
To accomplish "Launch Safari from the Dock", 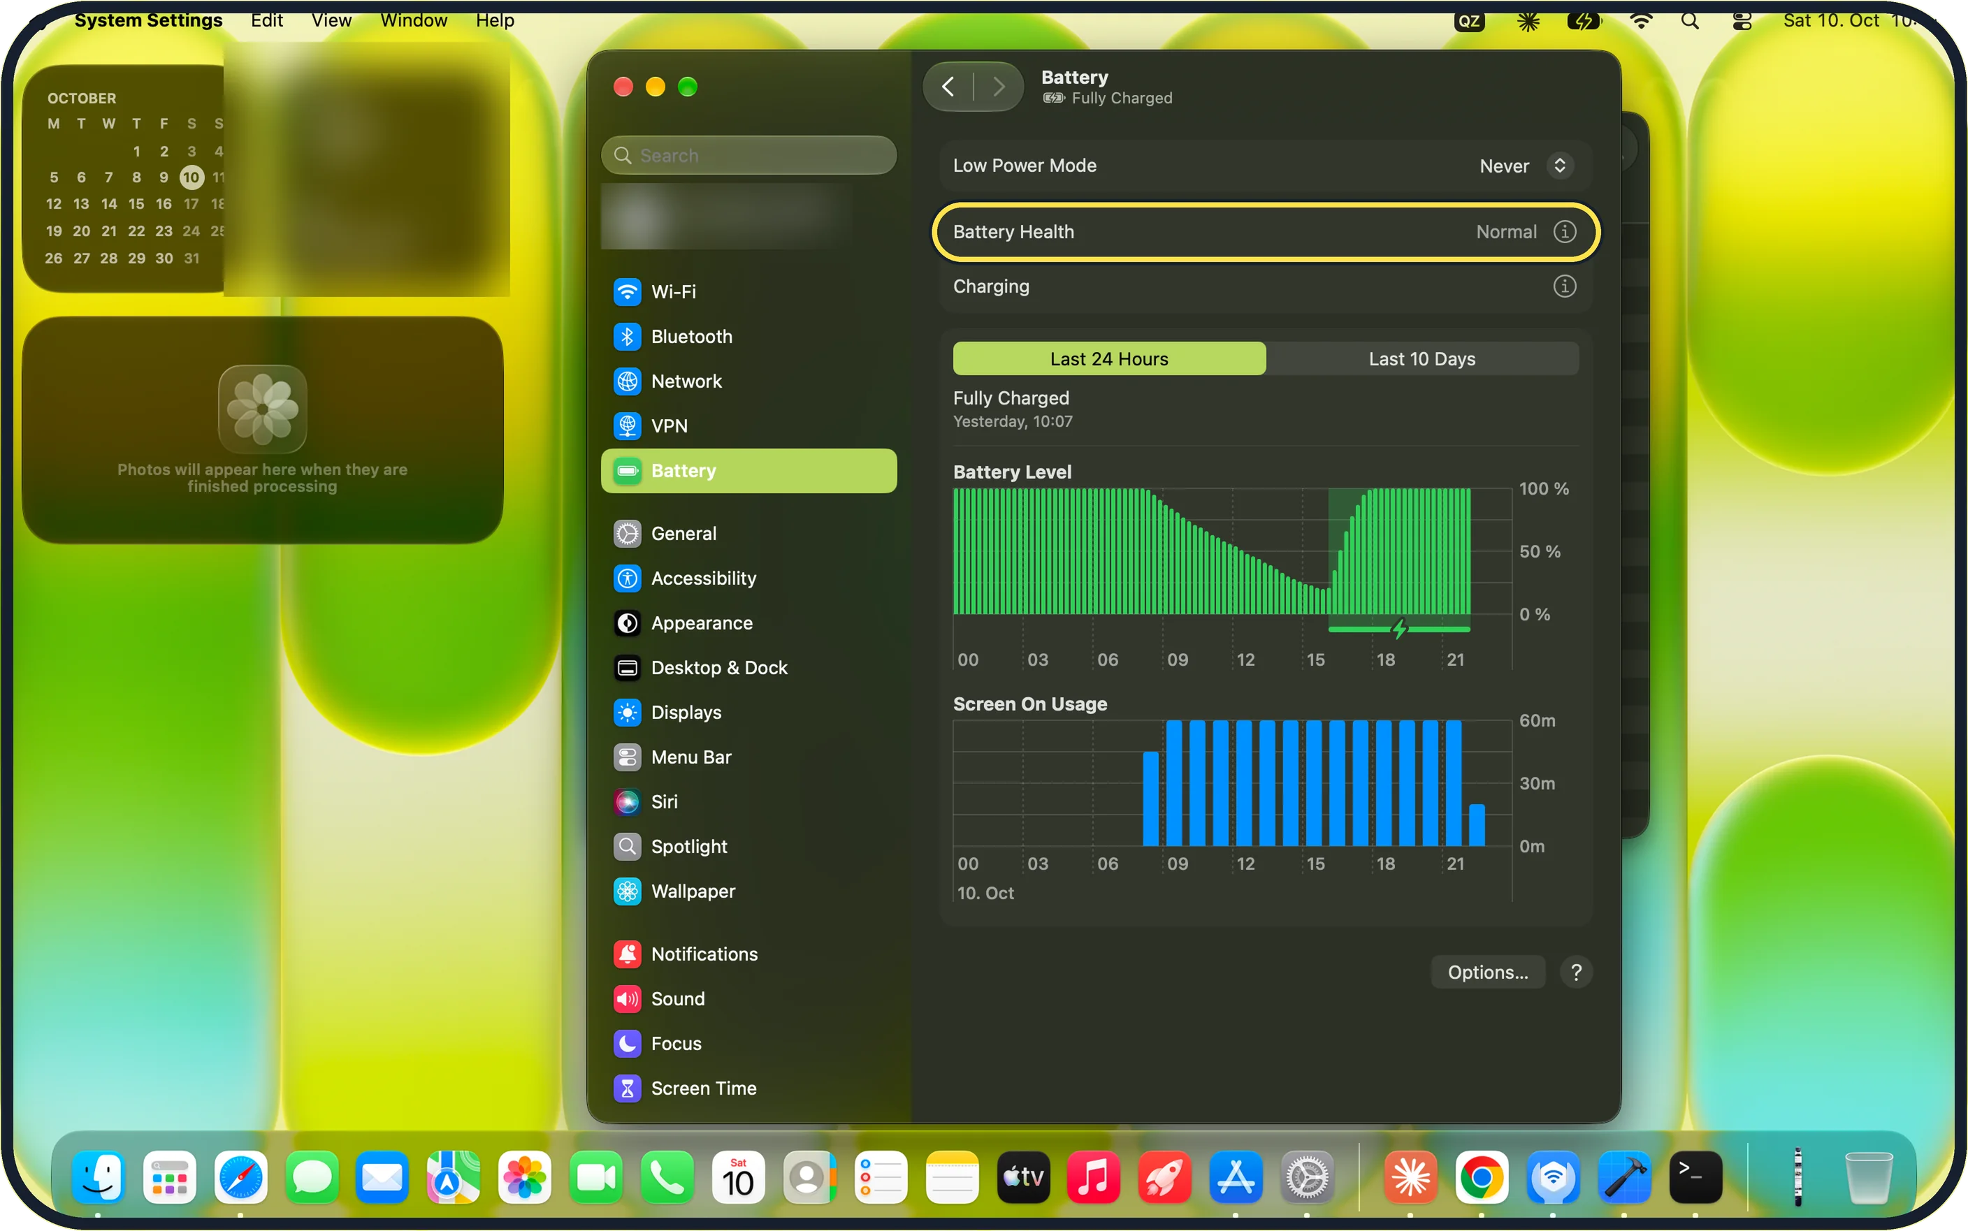I will tap(241, 1177).
